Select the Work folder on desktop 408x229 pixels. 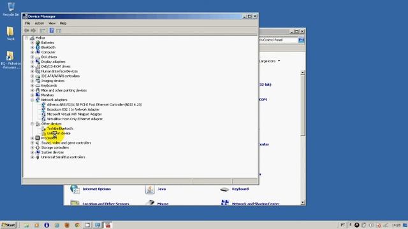coord(10,34)
